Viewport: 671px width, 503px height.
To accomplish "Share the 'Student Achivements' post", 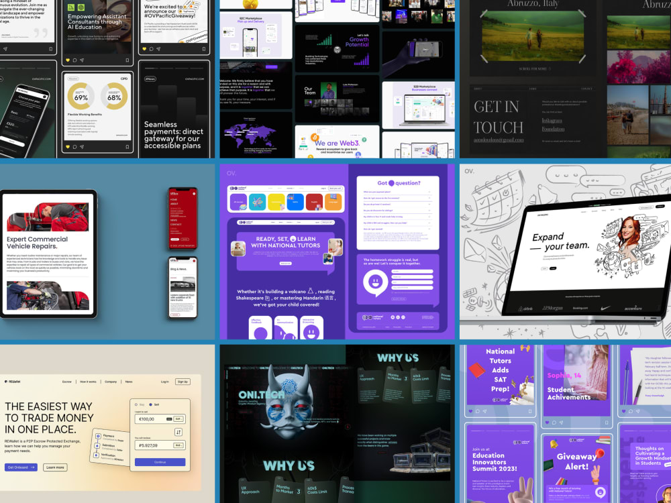I will coord(561,423).
